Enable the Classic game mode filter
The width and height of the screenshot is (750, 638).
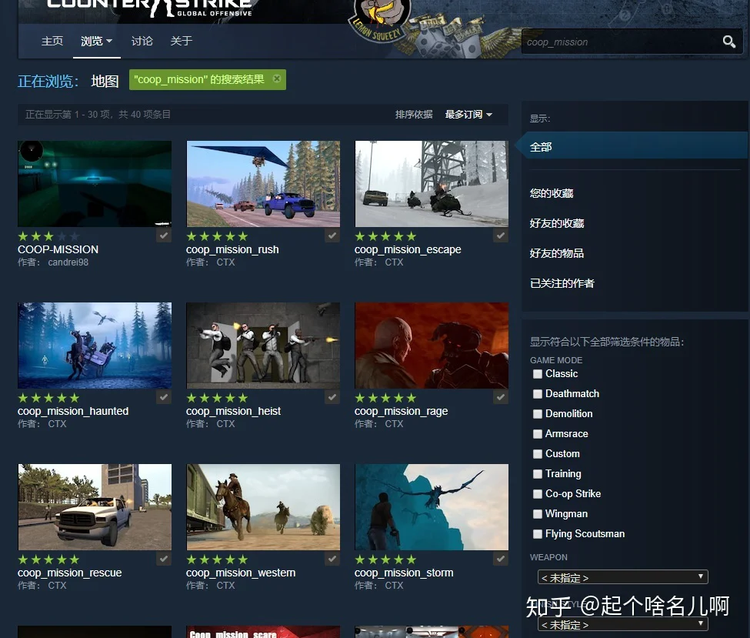tap(538, 374)
